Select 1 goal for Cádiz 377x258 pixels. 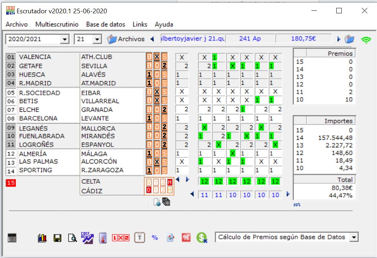[156, 190]
